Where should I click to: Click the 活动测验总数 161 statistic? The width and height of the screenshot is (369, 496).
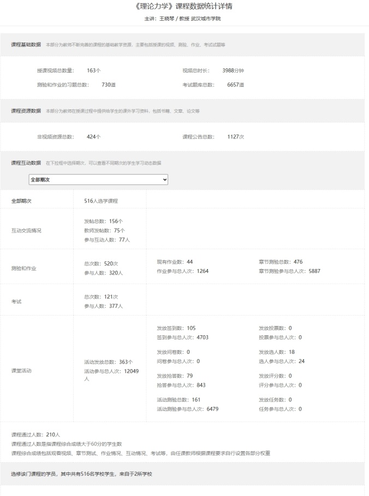[x=178, y=400]
